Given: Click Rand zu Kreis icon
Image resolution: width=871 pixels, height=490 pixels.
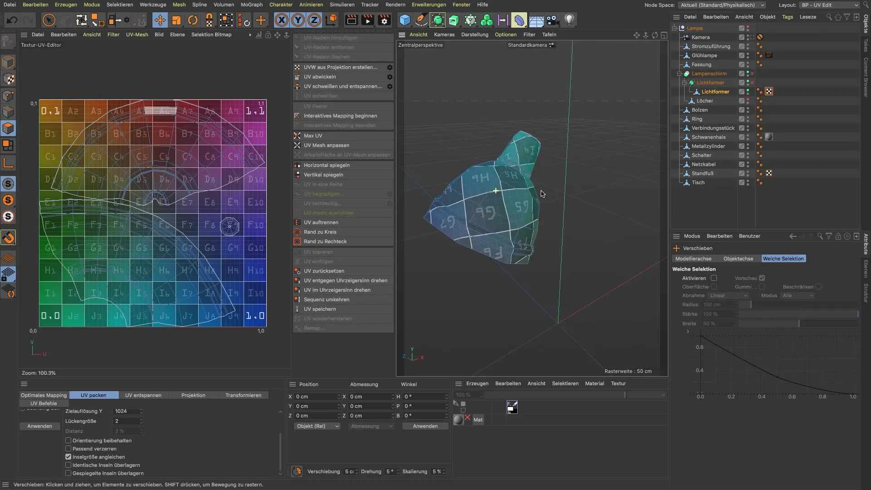Looking at the screenshot, I should pos(297,232).
